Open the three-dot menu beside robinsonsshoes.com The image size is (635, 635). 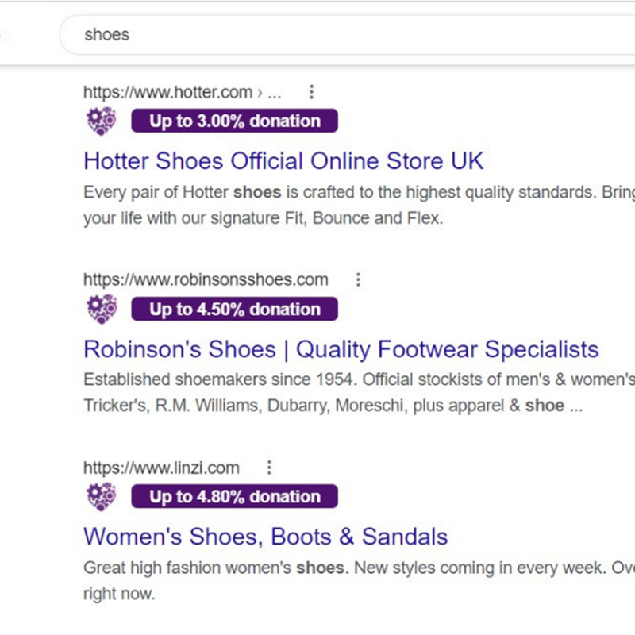tap(359, 279)
